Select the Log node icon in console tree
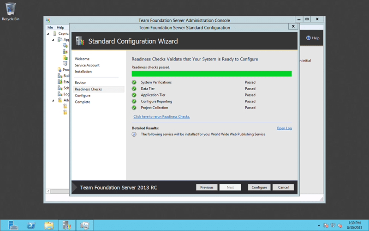Image resolution: width=369 pixels, height=231 pixels. 60,94
